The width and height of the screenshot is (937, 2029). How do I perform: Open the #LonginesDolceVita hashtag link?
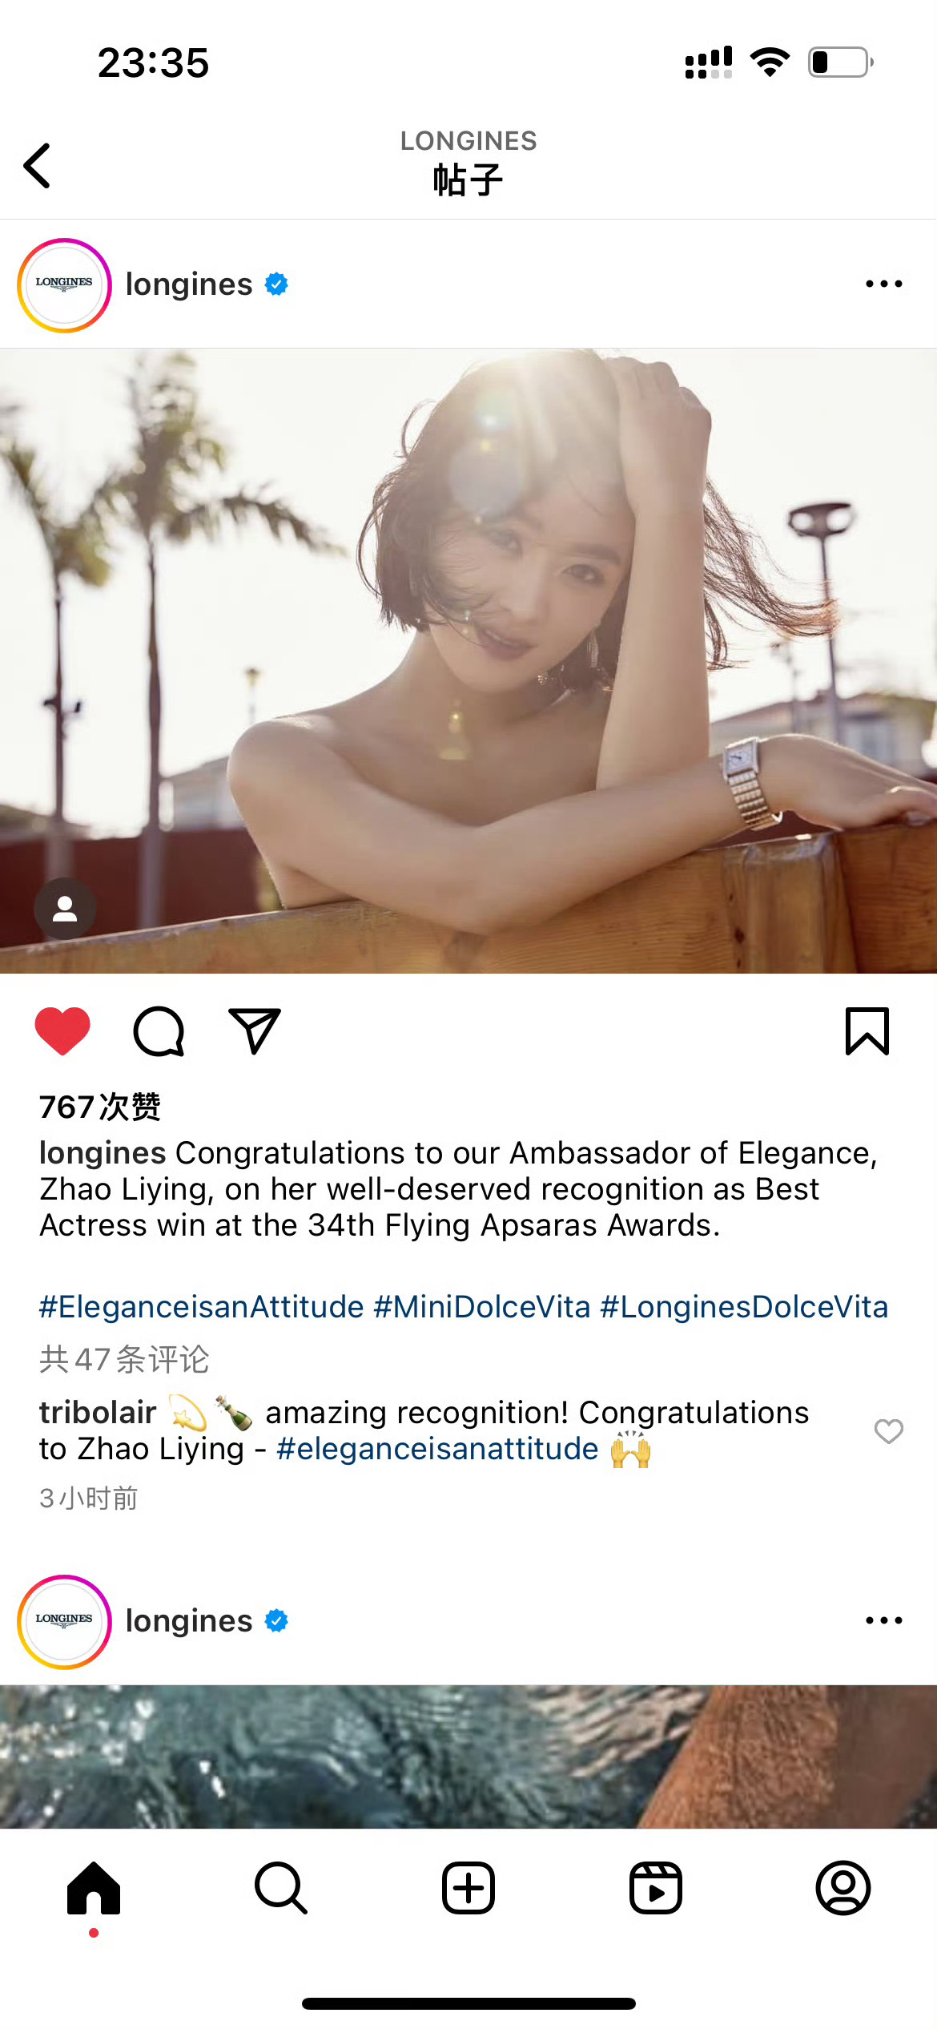744,1307
